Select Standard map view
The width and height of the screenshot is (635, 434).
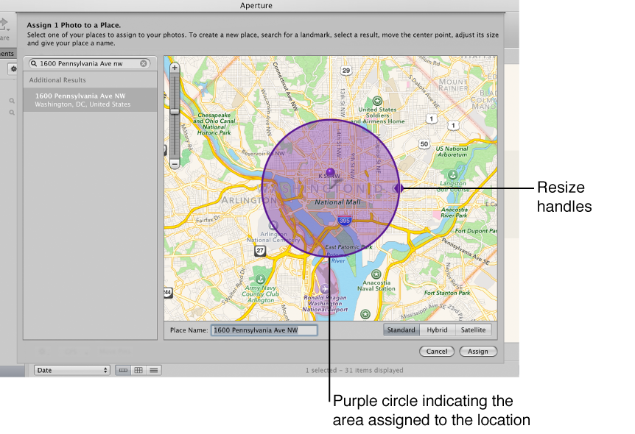tap(401, 330)
